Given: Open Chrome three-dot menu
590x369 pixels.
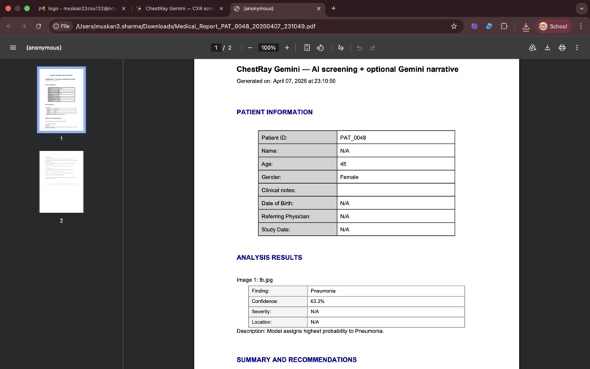Looking at the screenshot, I should 581,26.
